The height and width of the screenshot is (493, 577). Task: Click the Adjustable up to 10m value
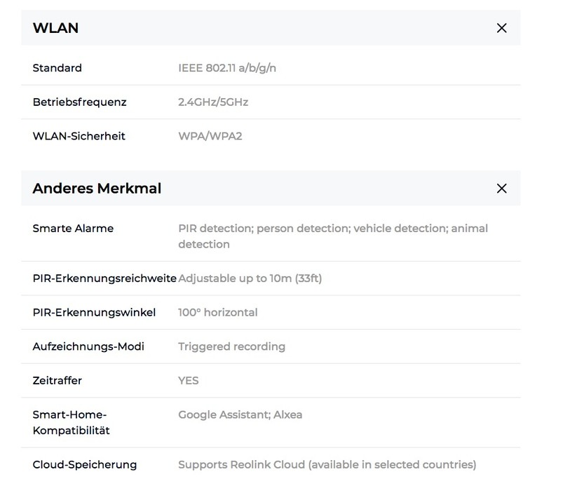tap(250, 278)
